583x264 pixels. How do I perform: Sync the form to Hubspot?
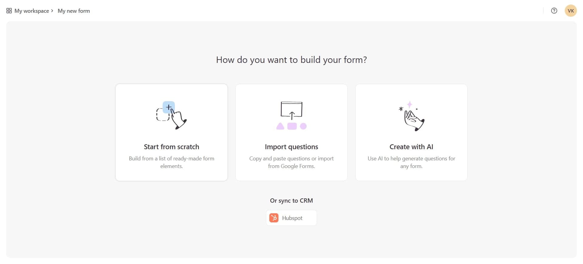291,218
